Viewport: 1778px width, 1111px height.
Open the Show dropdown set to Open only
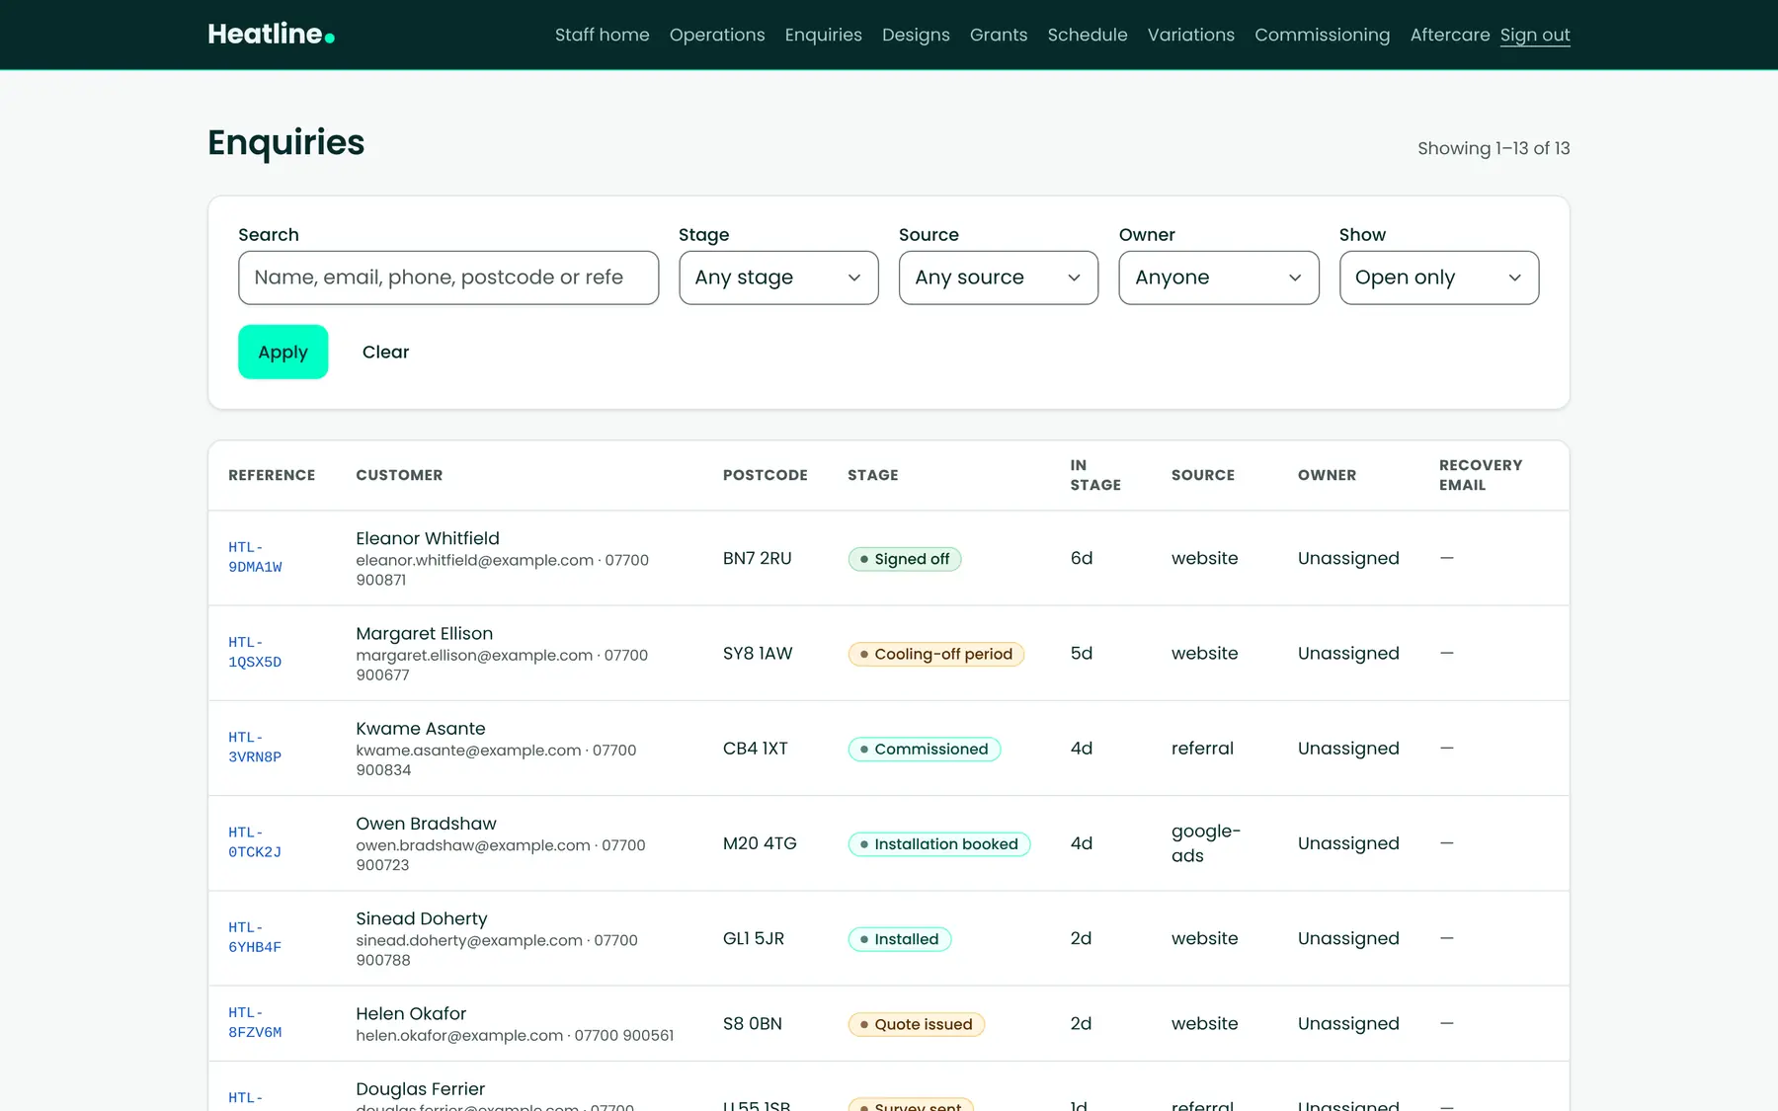[x=1439, y=278]
